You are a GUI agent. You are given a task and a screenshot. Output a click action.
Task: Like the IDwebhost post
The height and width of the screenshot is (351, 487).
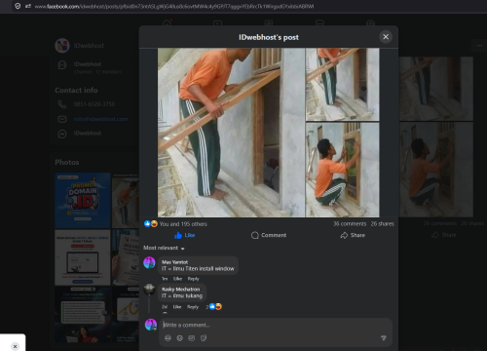[185, 235]
